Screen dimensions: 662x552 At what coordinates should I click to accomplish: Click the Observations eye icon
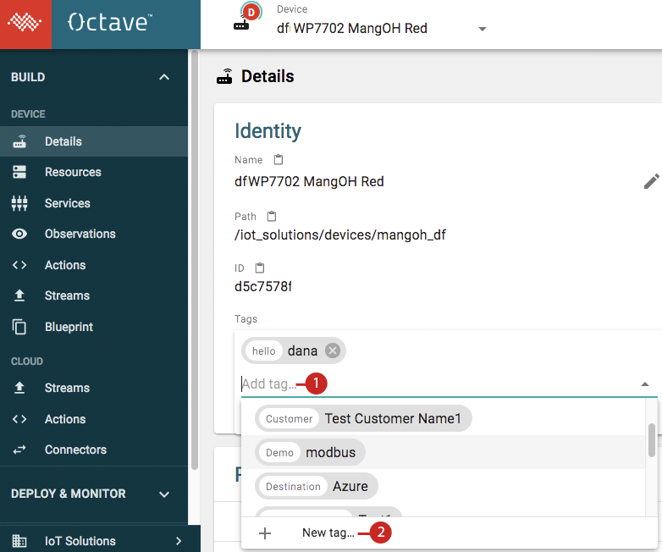point(19,234)
